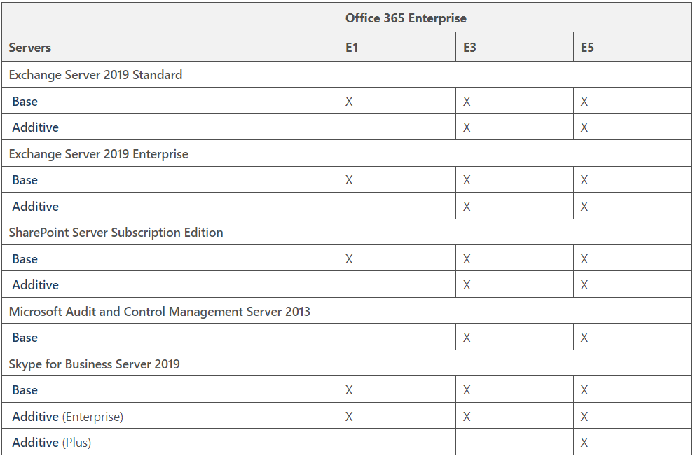Open Additive link under Exchange Server 2019 Standard
693x456 pixels.
click(x=35, y=127)
